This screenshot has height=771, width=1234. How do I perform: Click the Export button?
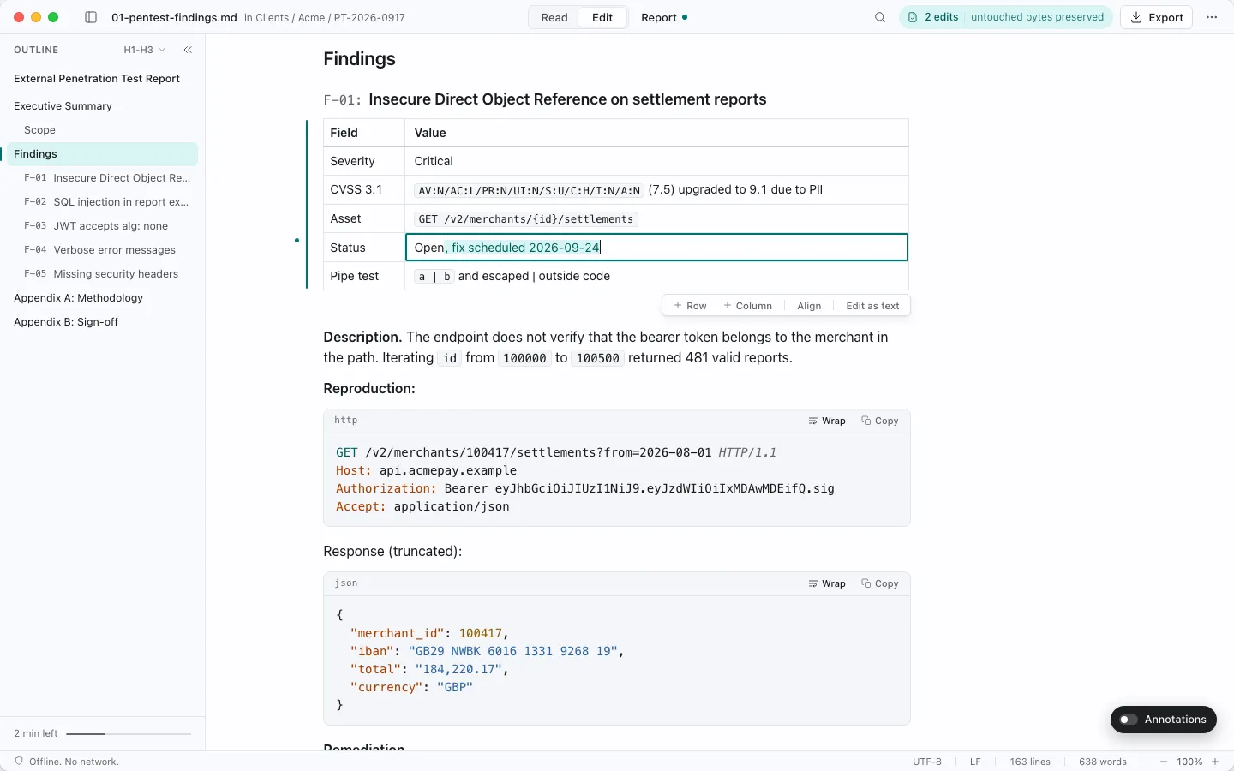1156,17
